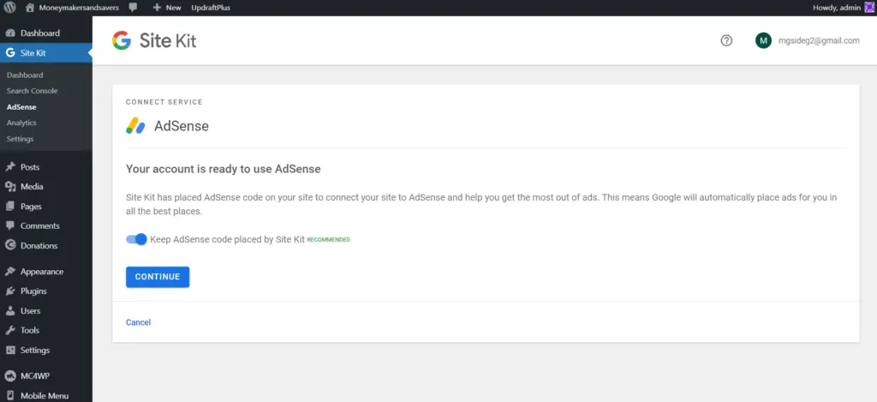
Task: Click the admin avatar image
Action: [x=870, y=7]
